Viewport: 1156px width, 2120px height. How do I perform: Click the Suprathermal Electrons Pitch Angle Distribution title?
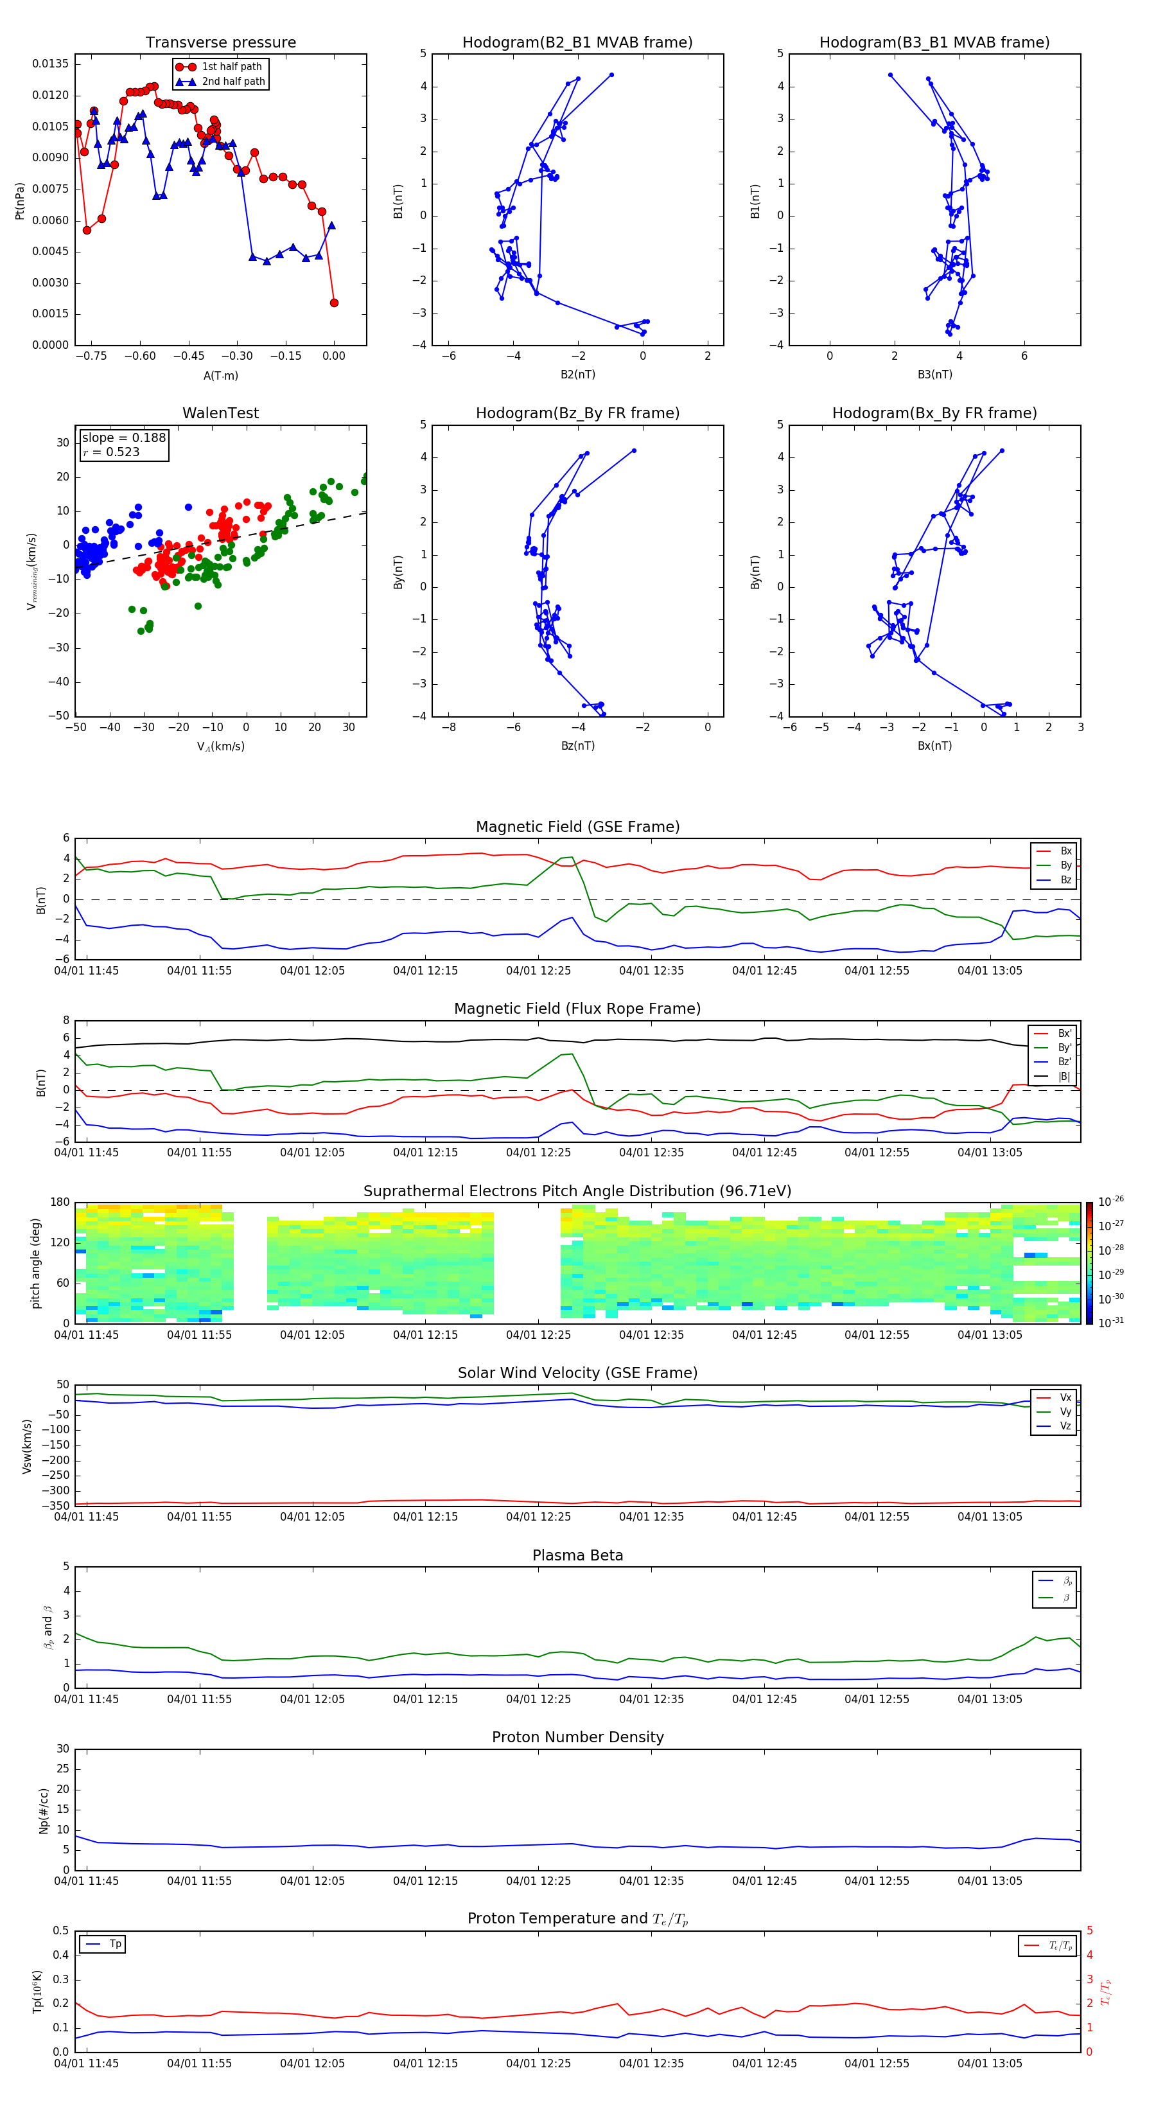pos(577,1191)
